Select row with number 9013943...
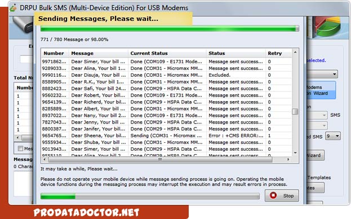 pos(167,149)
